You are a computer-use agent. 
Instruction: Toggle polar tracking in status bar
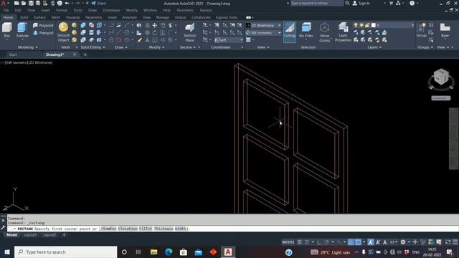click(x=326, y=242)
